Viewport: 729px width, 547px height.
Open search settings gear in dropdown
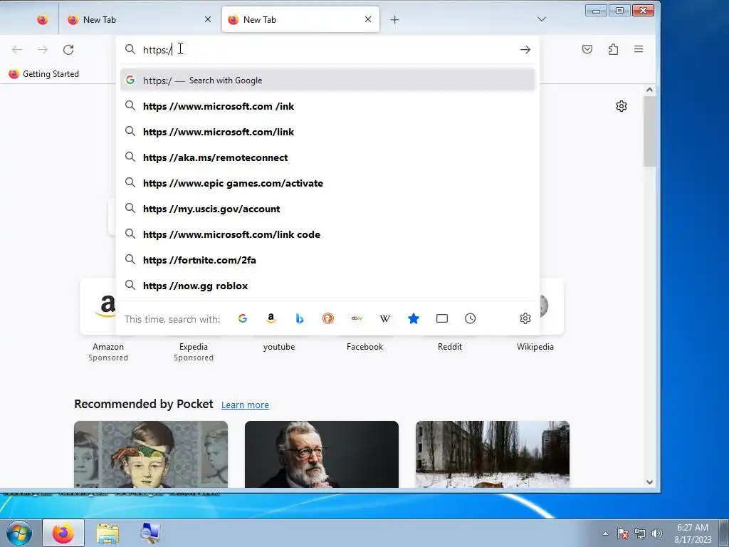tap(525, 318)
